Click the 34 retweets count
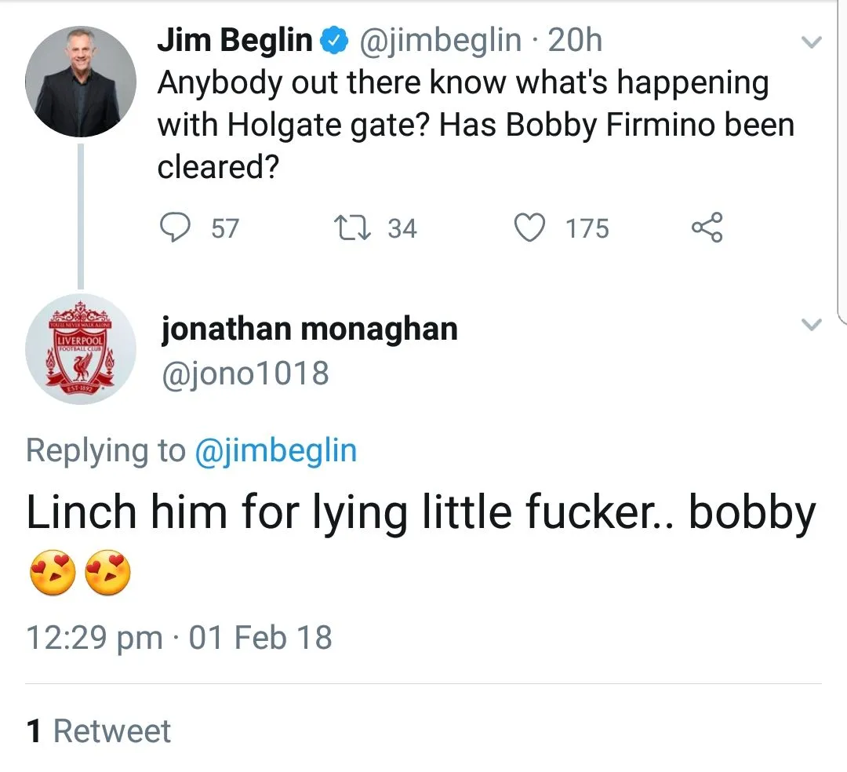Image resolution: width=847 pixels, height=772 pixels. click(x=402, y=228)
